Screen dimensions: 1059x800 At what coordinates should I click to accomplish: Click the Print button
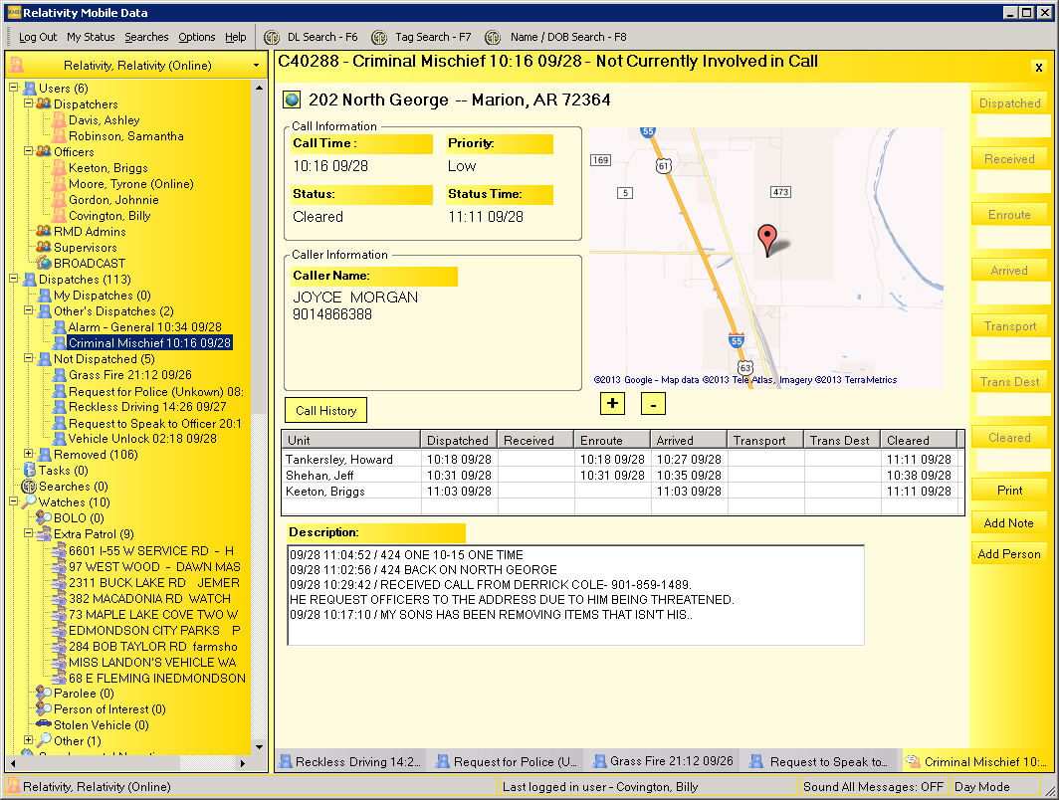(1009, 491)
